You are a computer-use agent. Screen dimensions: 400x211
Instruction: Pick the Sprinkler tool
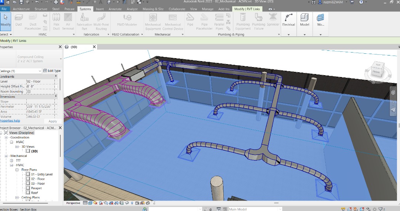pos(273,21)
